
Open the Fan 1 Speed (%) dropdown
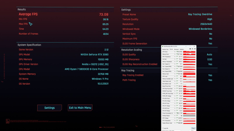(x=175, y=64)
